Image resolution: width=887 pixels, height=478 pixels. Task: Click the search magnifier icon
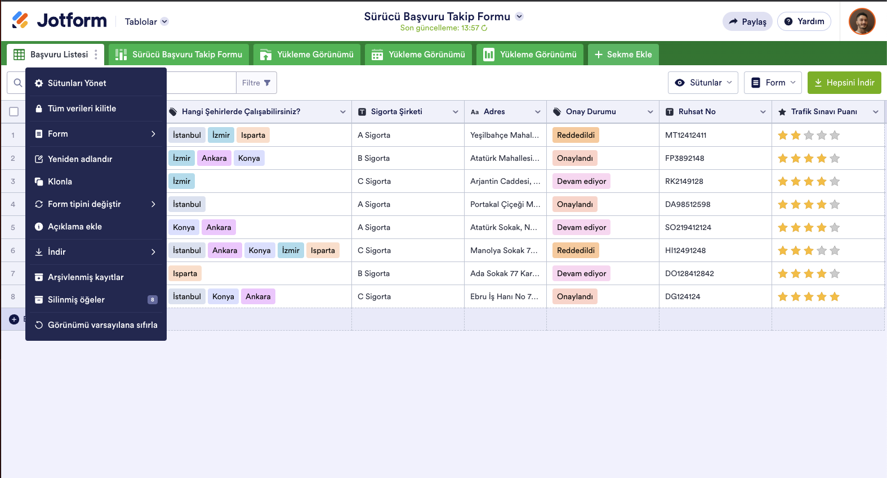click(18, 83)
